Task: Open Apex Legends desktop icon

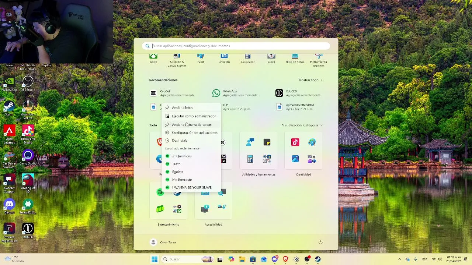Action: tap(9, 135)
